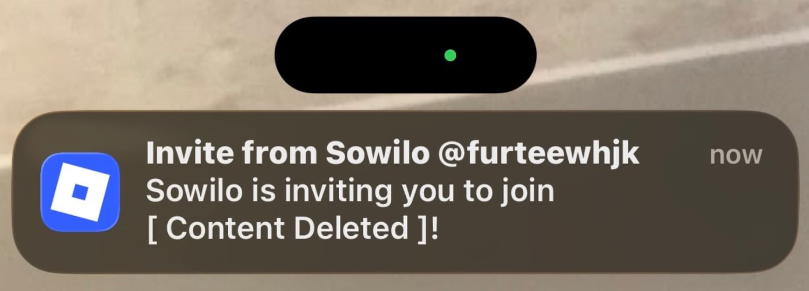Tap the blue Roblox app icon

click(x=80, y=192)
